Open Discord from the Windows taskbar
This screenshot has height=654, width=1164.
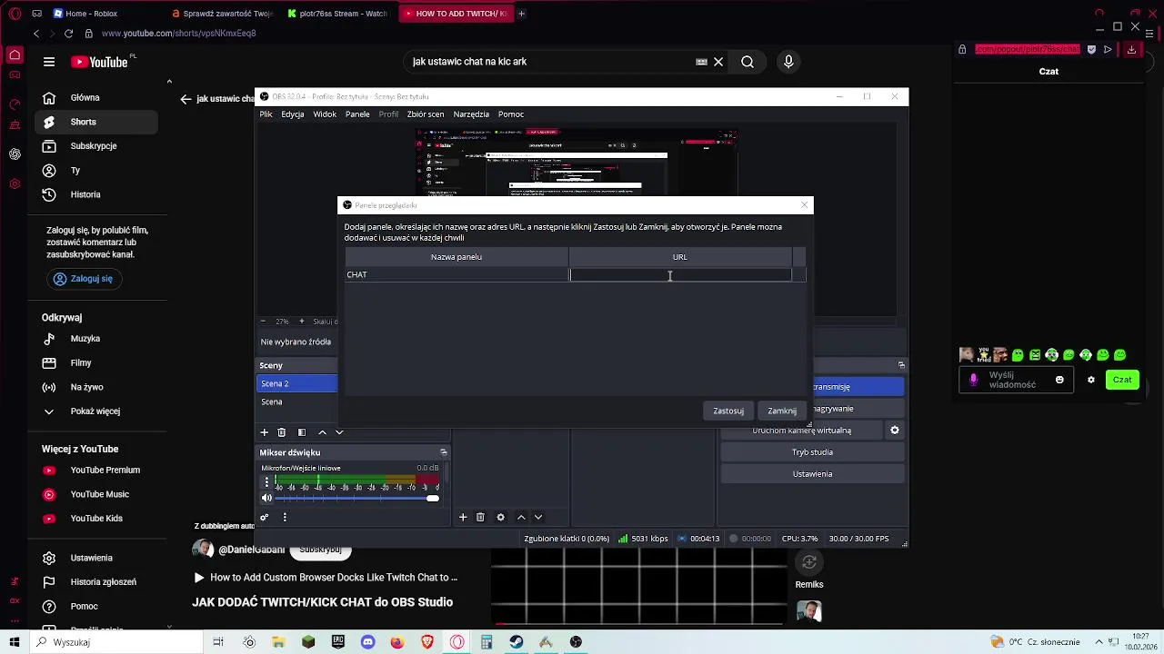tap(367, 642)
